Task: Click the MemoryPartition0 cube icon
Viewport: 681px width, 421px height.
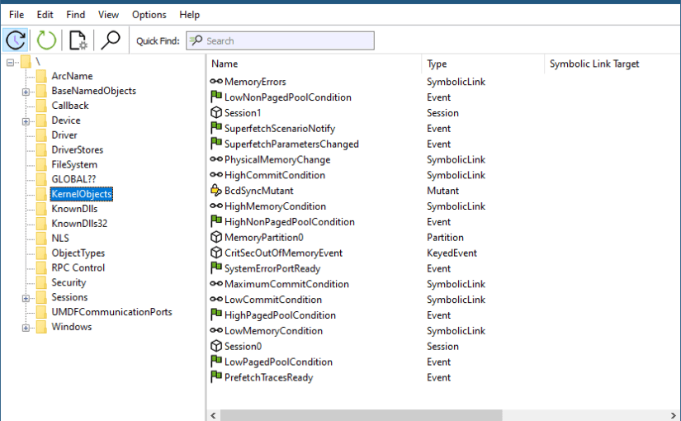Action: [216, 237]
